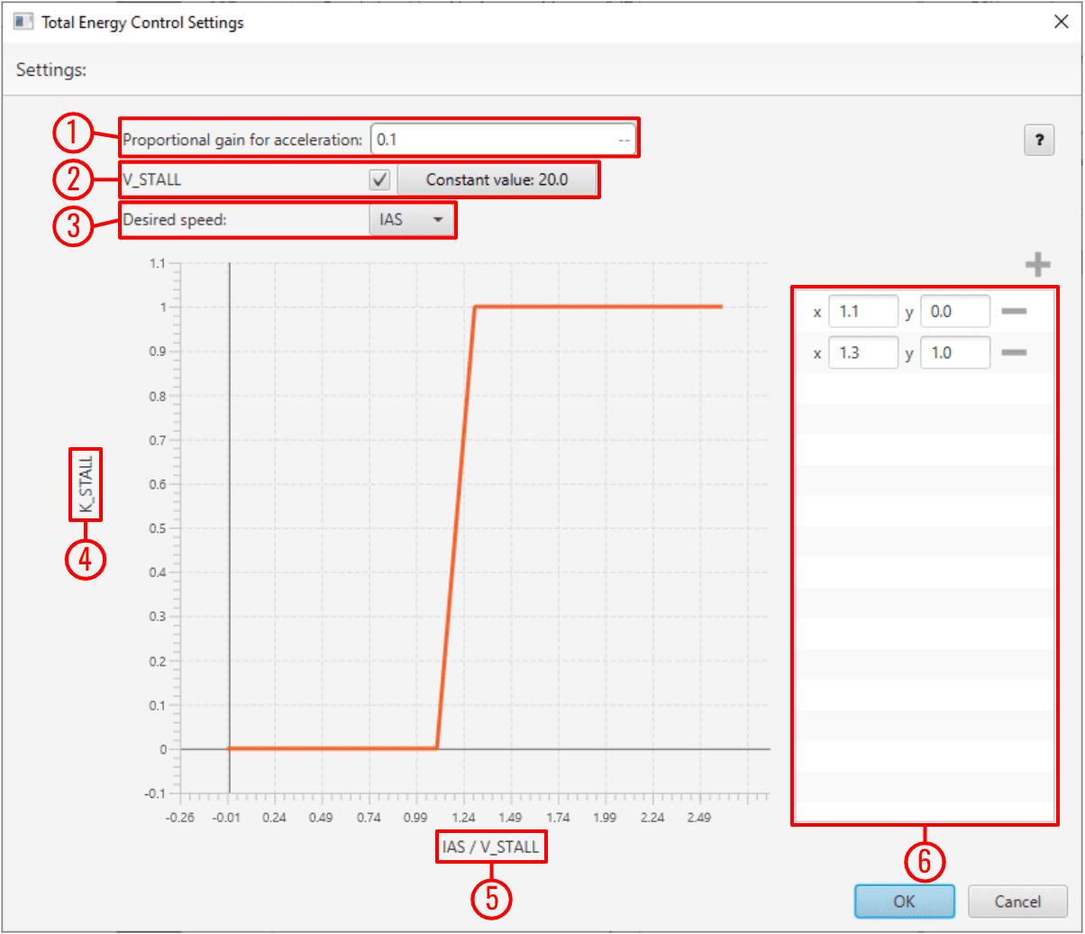Click the K_STALL vertical axis label

[x=87, y=485]
